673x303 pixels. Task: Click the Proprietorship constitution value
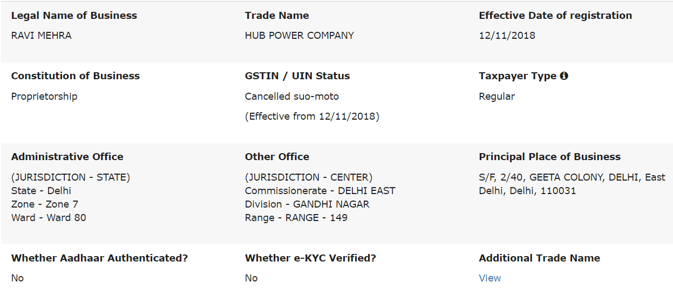(44, 97)
